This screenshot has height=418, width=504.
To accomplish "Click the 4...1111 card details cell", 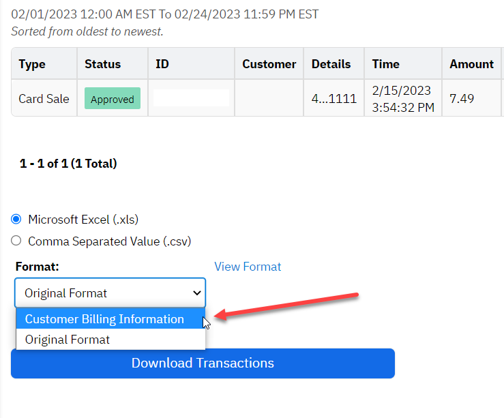I will point(334,98).
